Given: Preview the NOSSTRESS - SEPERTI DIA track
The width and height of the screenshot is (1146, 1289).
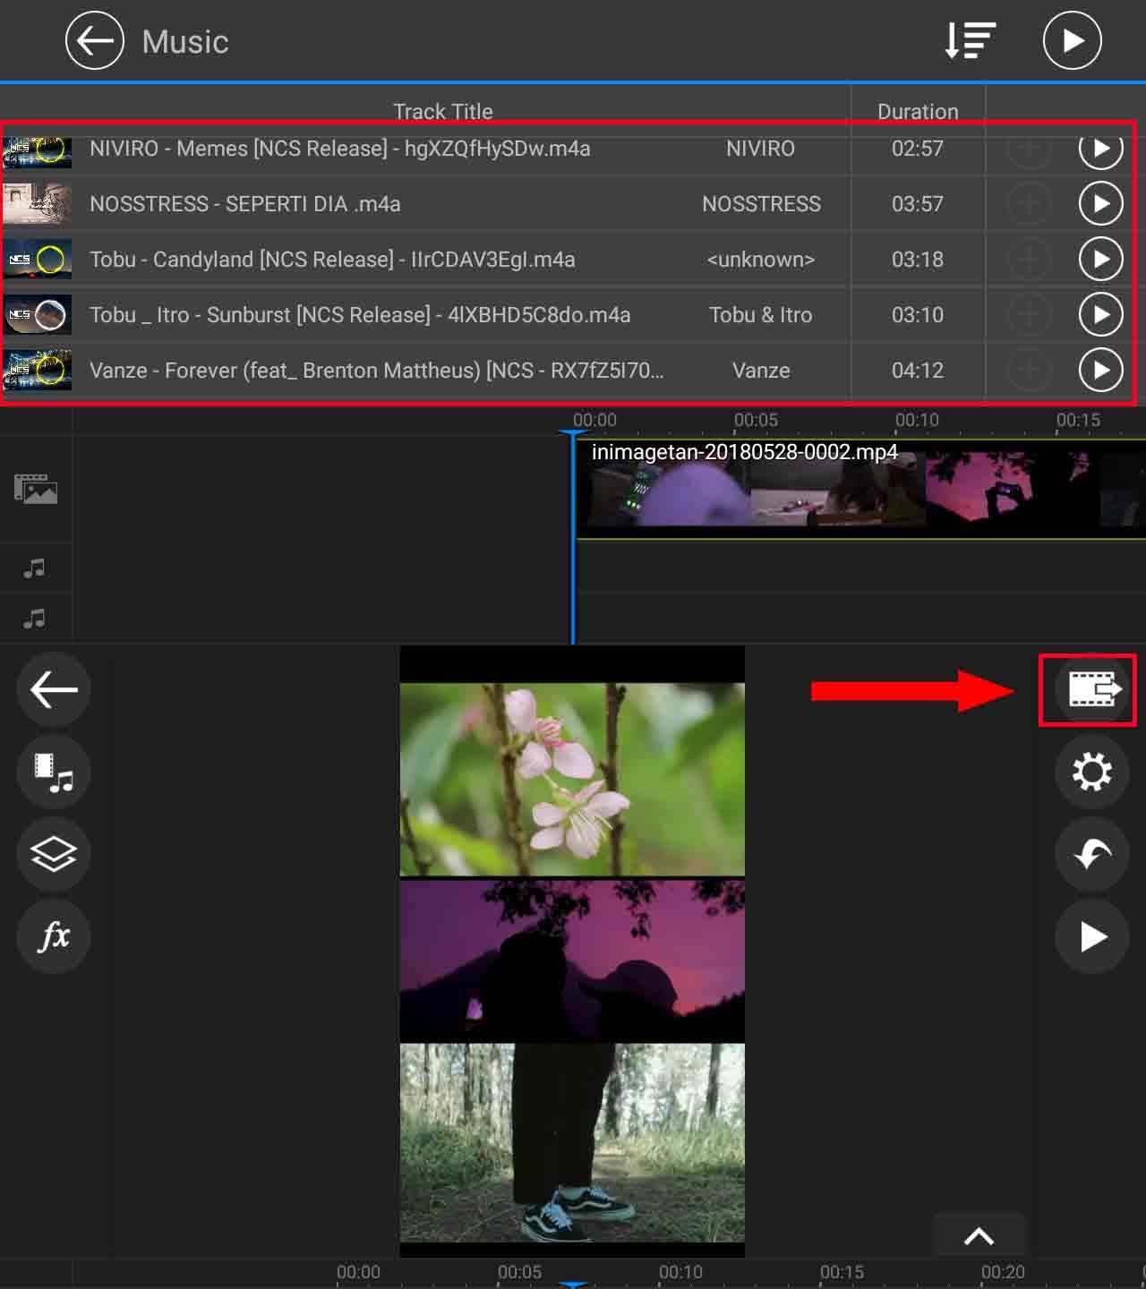Looking at the screenshot, I should pos(1100,204).
